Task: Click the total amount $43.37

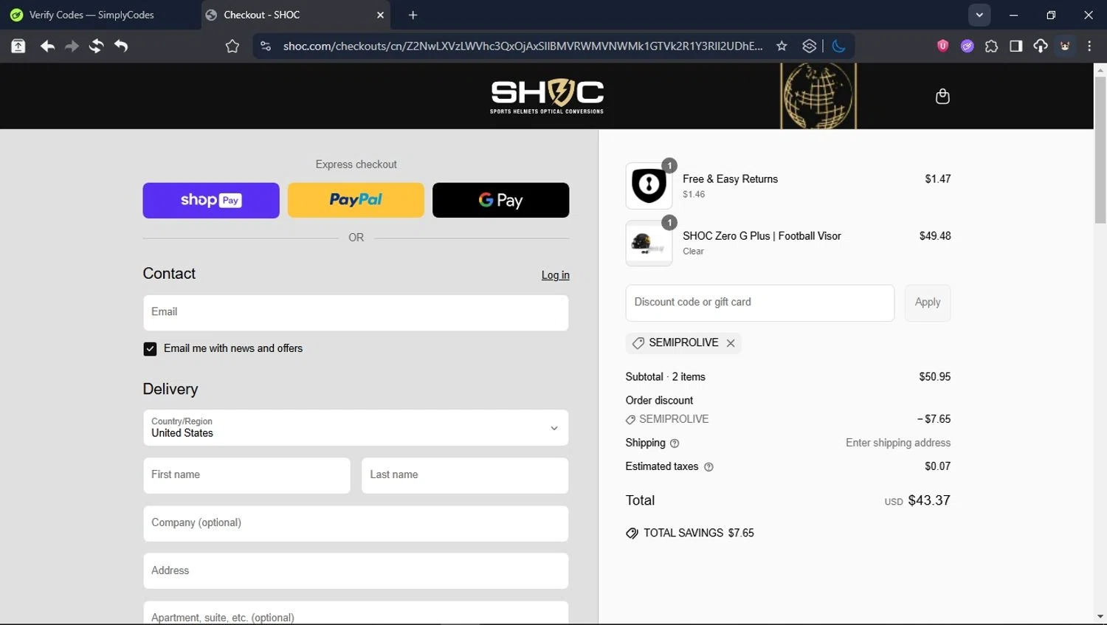Action: tap(928, 501)
